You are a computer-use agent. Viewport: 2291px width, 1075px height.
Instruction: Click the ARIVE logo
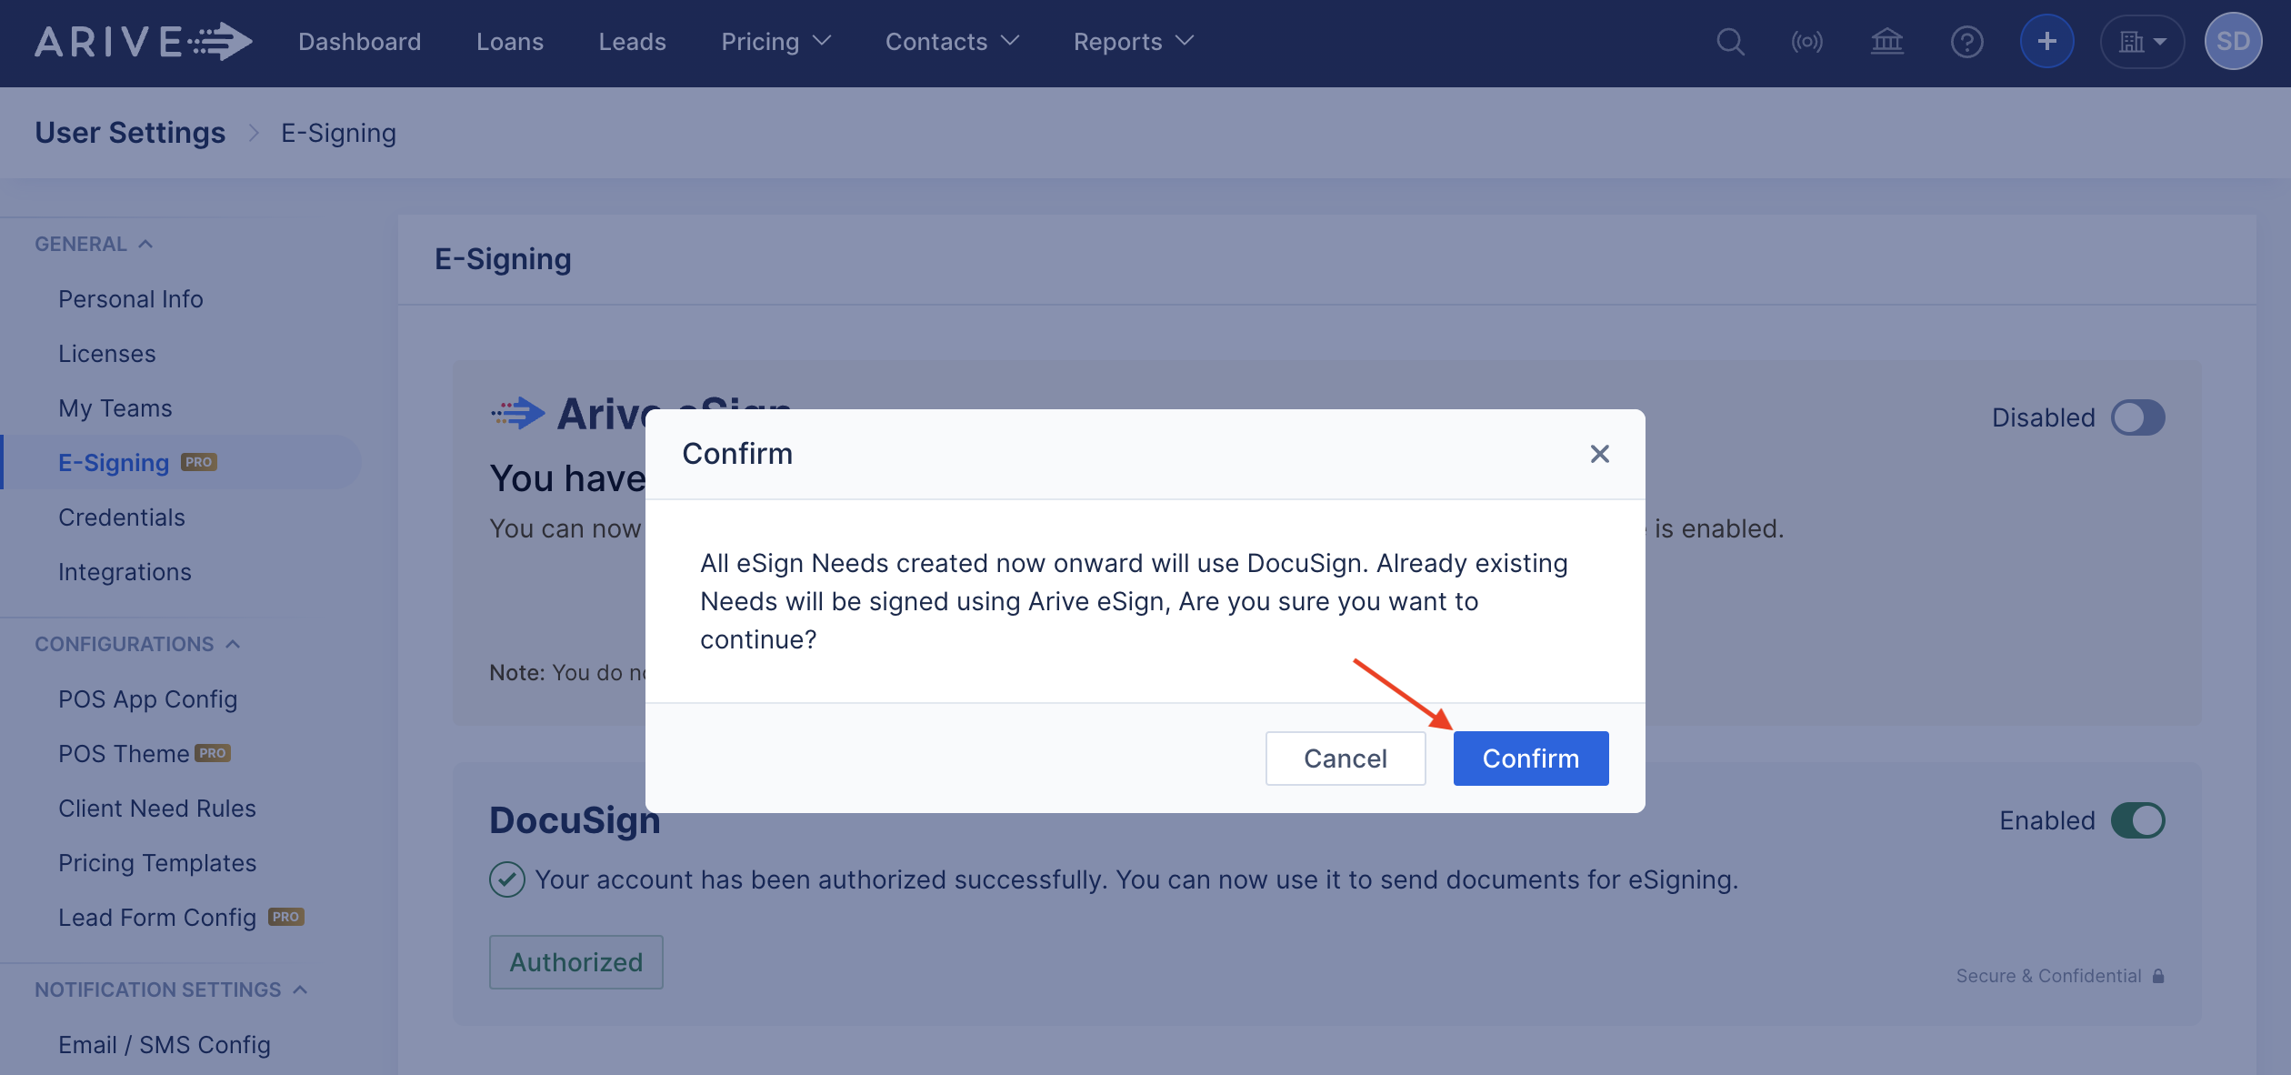pos(143,42)
